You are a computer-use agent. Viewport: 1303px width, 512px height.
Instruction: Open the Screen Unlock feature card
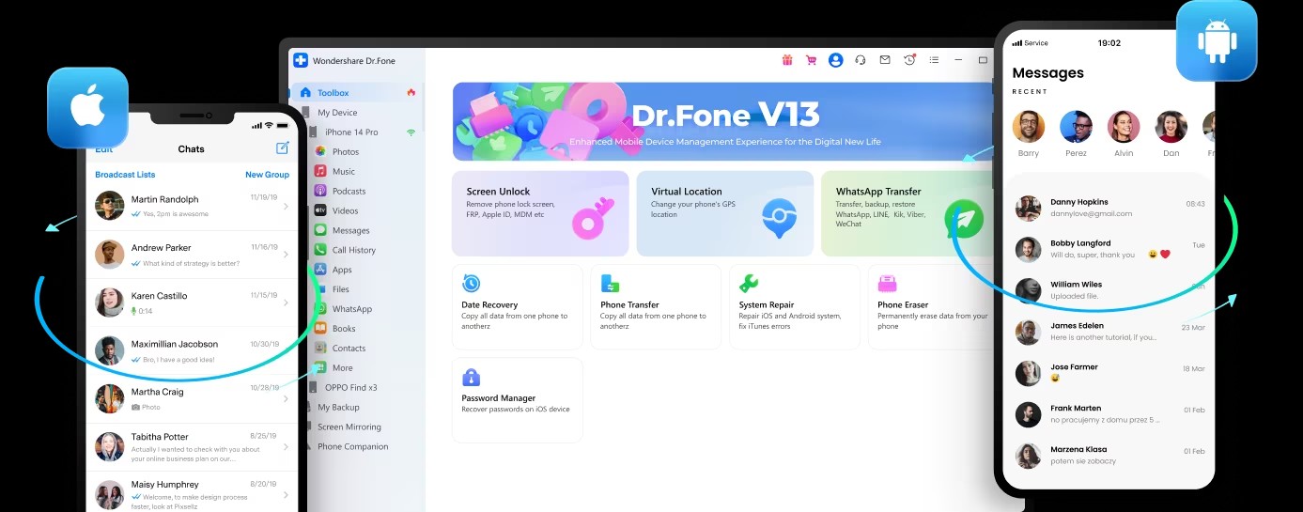pyautogui.click(x=539, y=213)
